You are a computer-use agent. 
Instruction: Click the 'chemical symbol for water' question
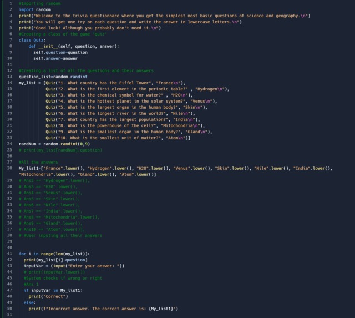111,95
